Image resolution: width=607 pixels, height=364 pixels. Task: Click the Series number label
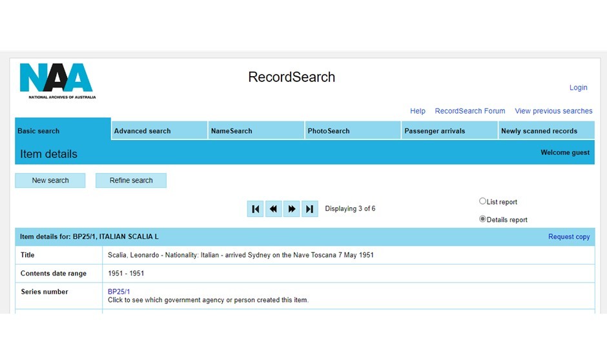tap(45, 292)
